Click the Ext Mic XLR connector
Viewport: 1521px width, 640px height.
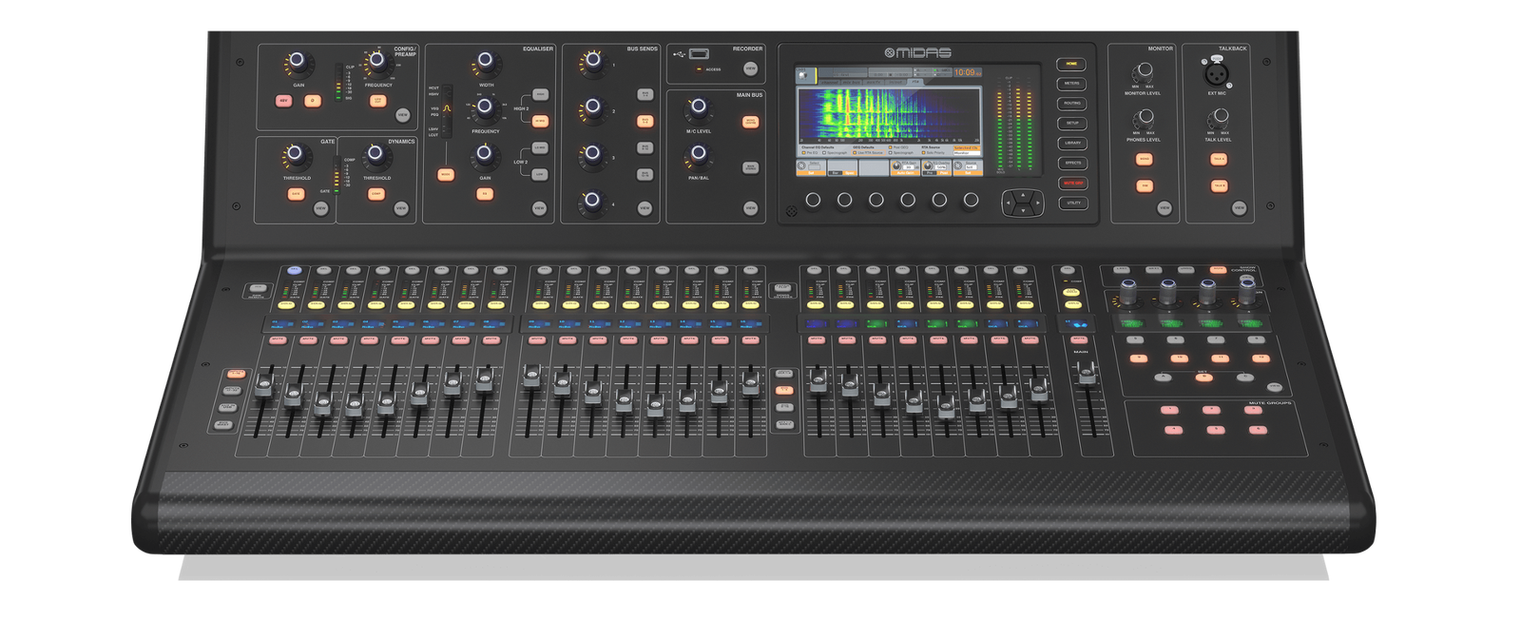coord(1216,73)
